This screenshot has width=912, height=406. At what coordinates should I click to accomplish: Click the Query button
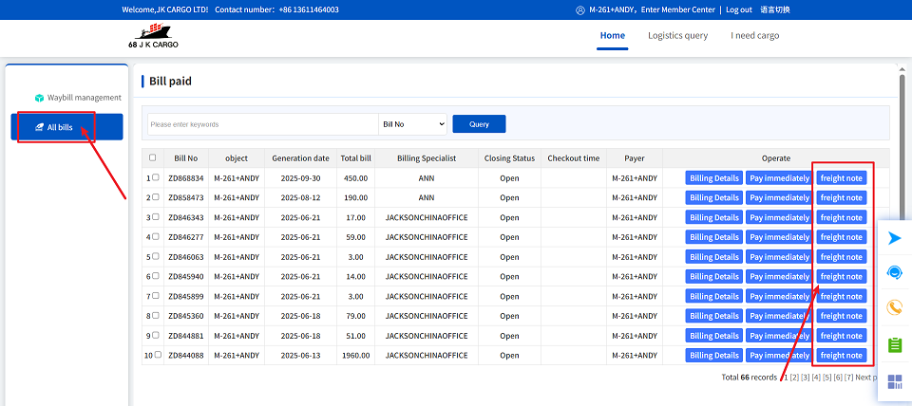click(x=479, y=124)
